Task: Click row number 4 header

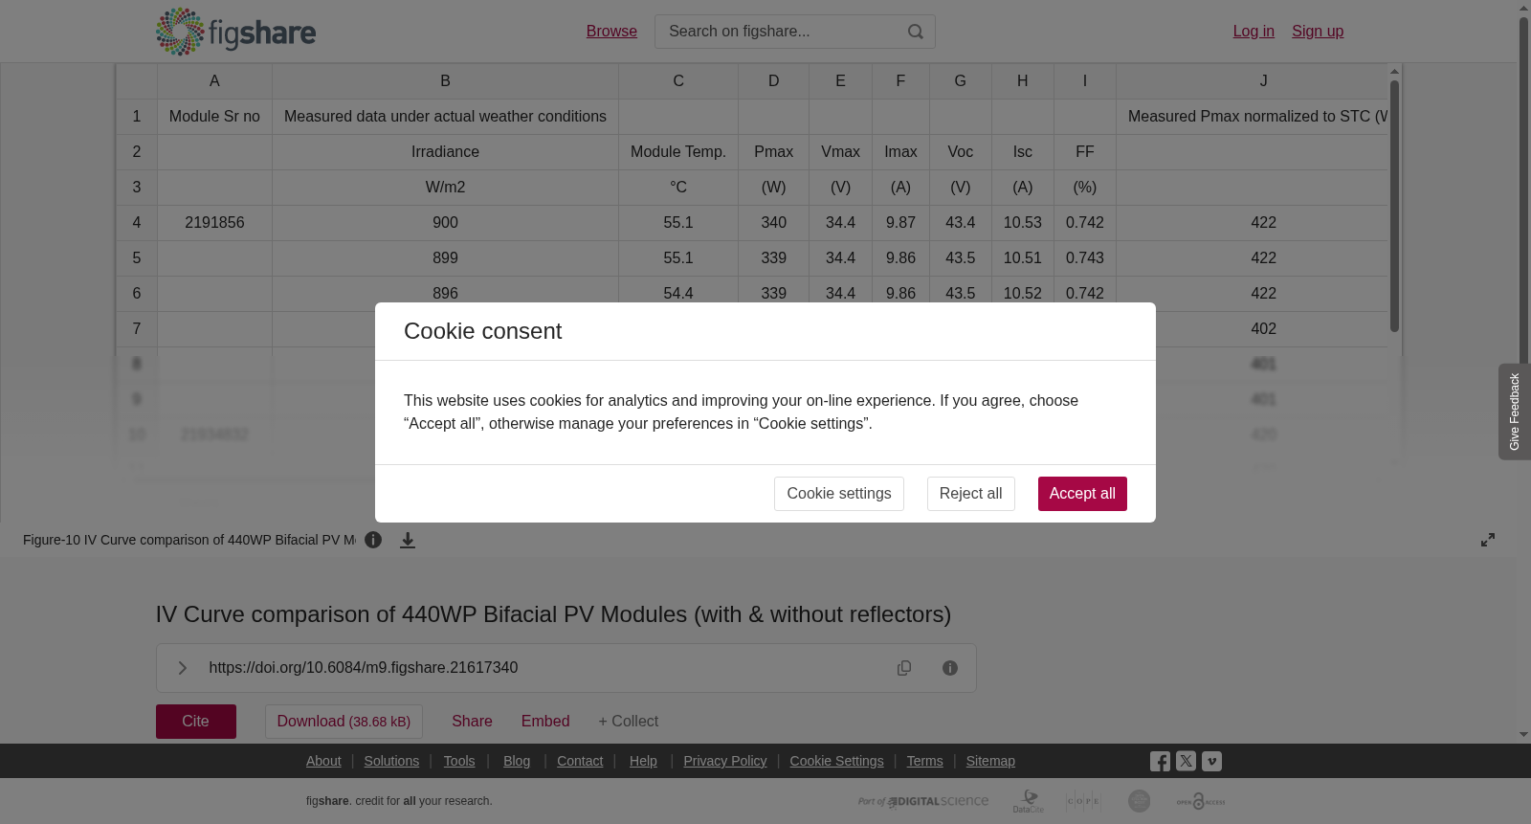Action: tap(137, 223)
